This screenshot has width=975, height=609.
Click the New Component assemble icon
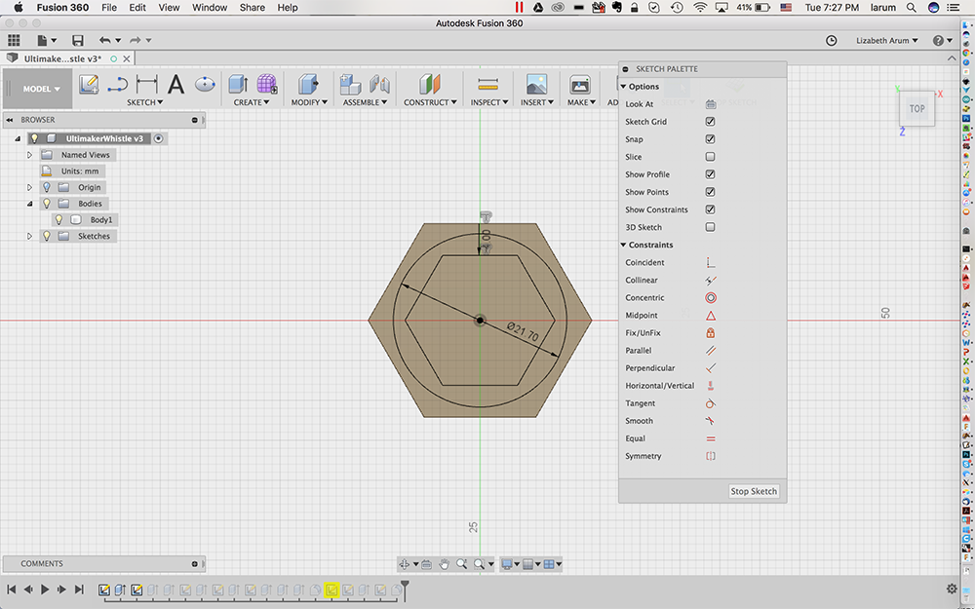350,84
